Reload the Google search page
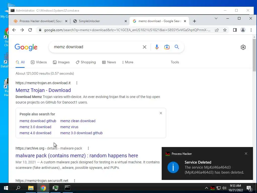This screenshot has height=193, width=257. pos(30,30)
